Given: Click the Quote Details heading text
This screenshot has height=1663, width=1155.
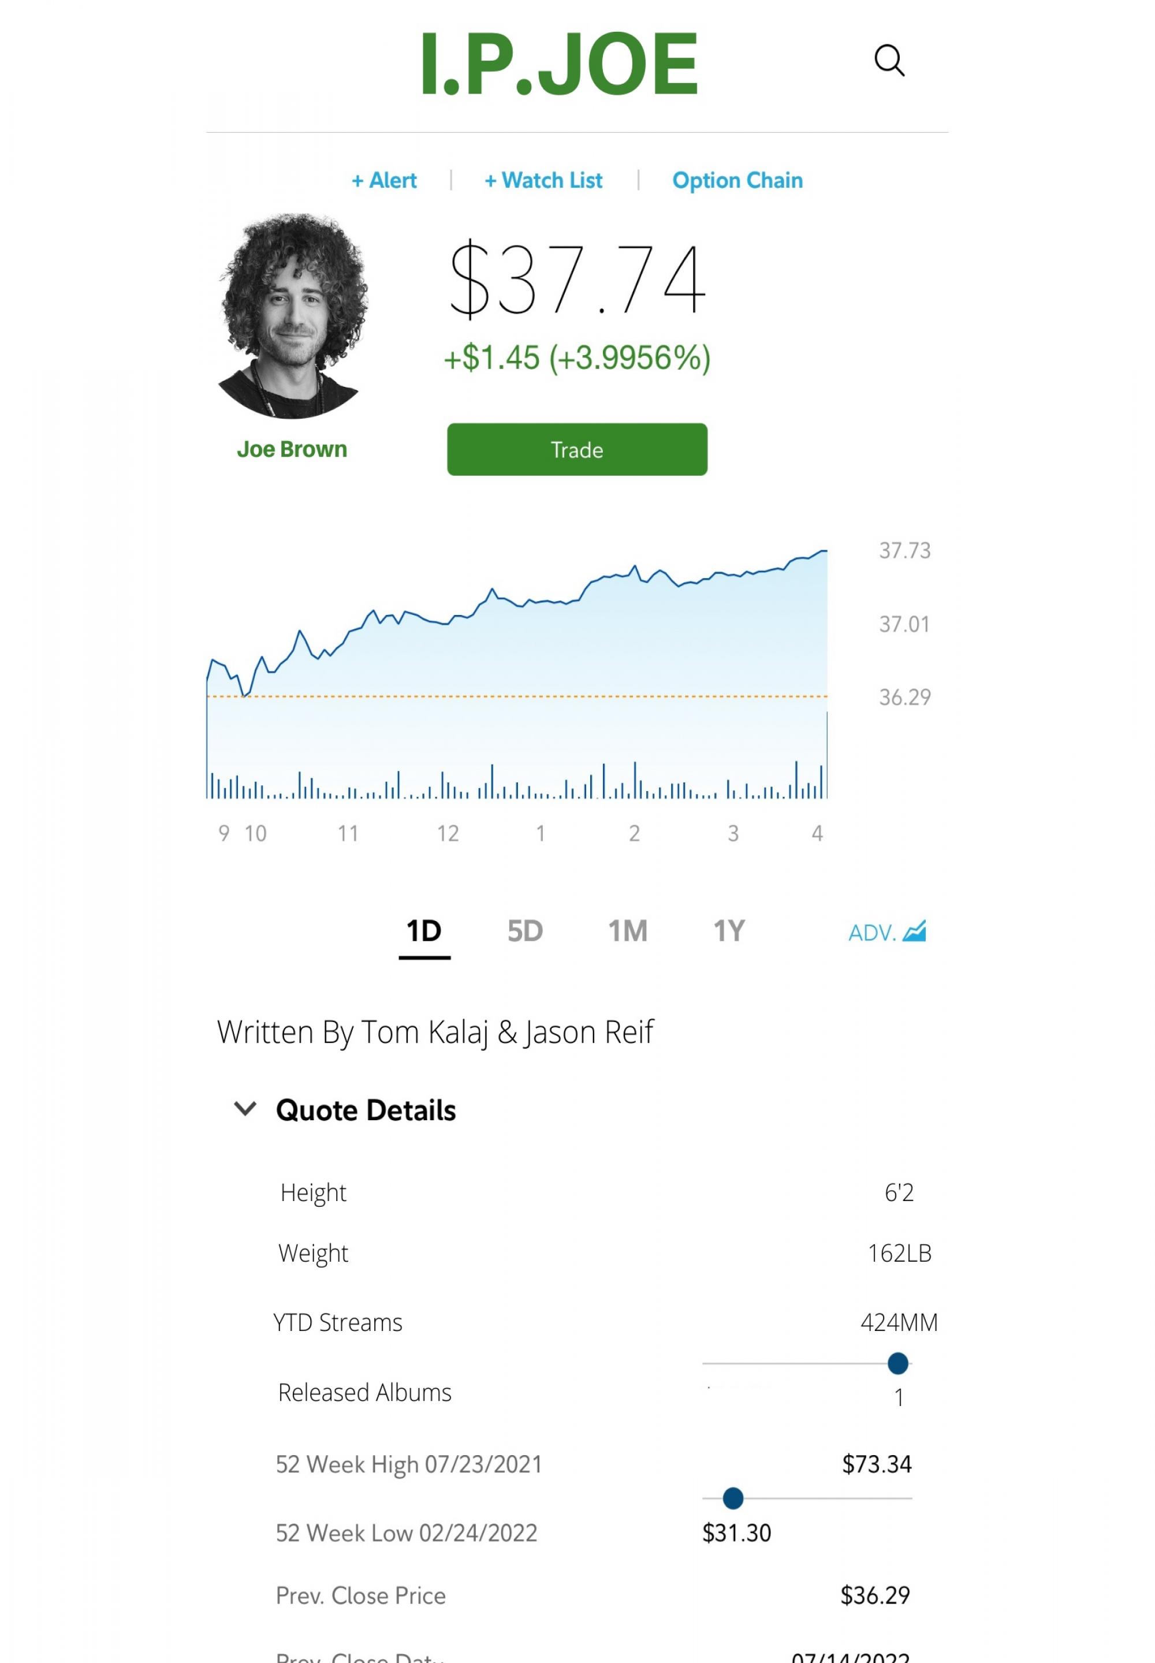Looking at the screenshot, I should [x=366, y=1110].
